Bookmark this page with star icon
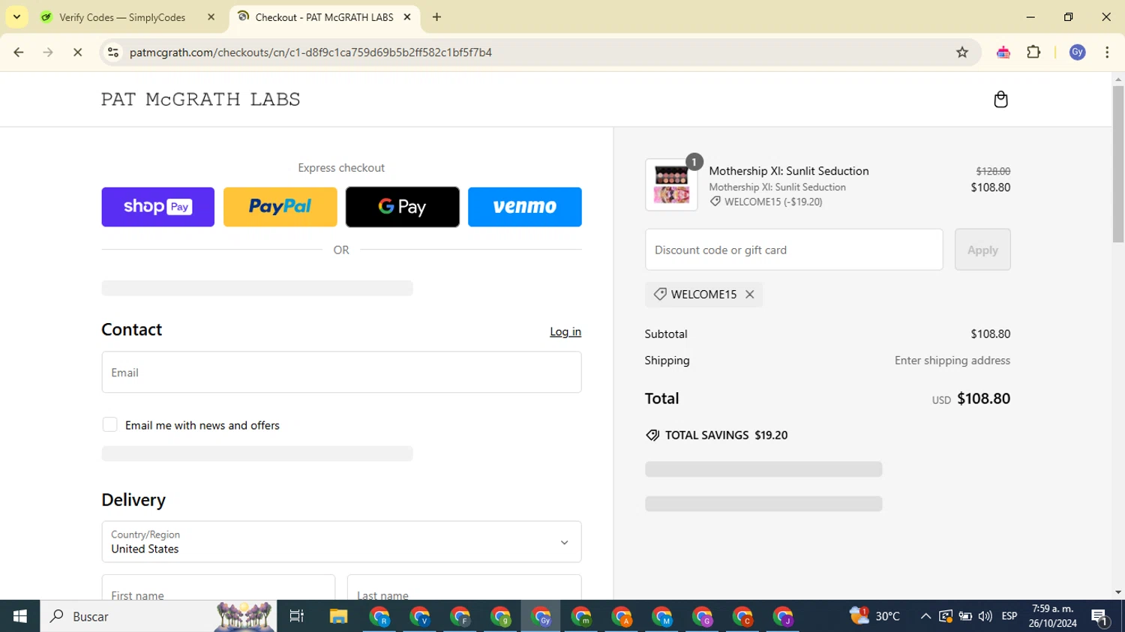 pyautogui.click(x=962, y=52)
